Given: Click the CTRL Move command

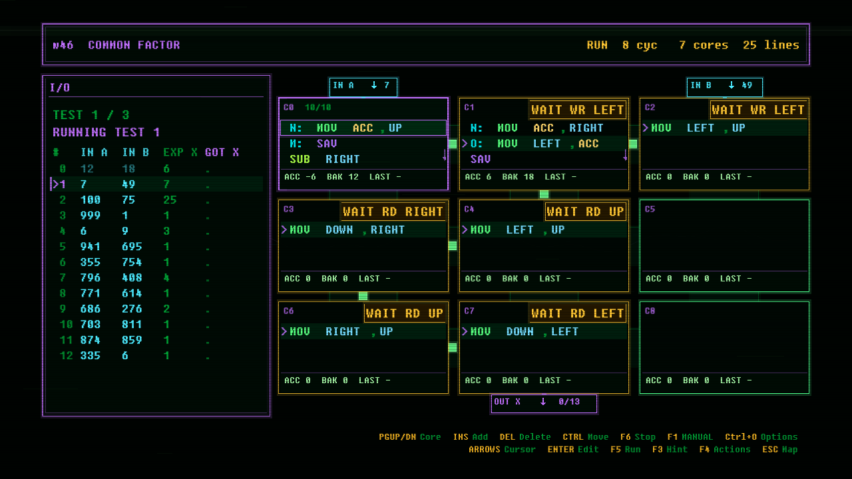Looking at the screenshot, I should click(586, 437).
